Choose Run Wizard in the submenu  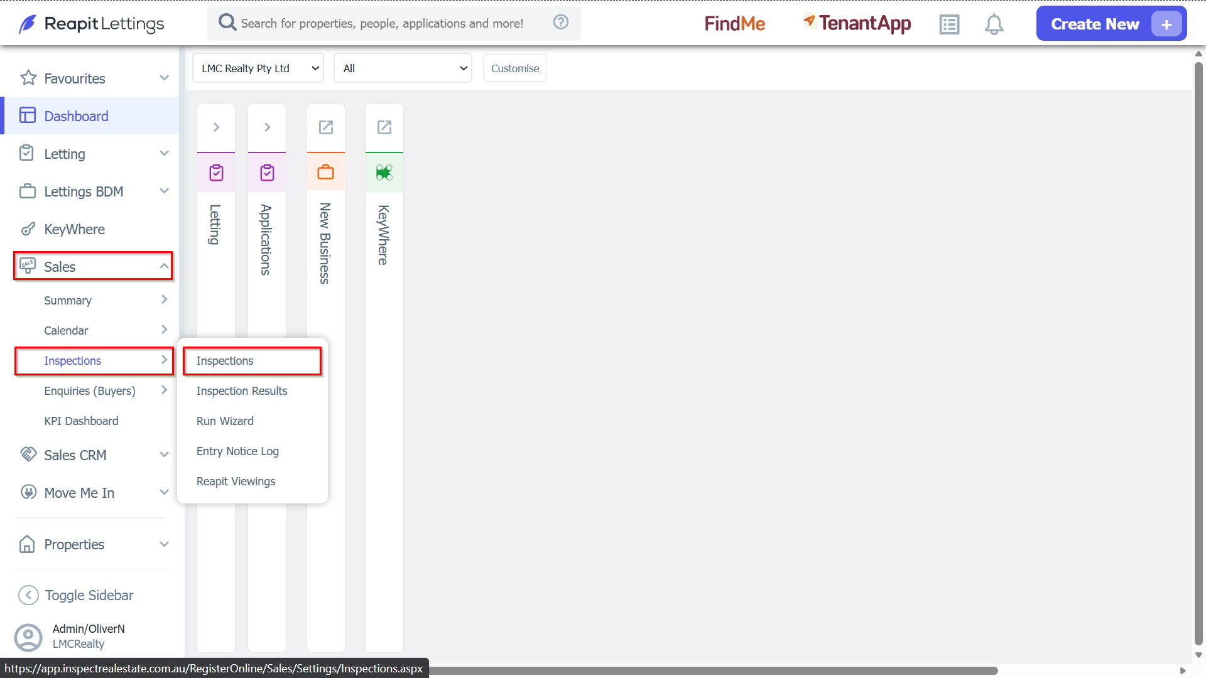[225, 421]
